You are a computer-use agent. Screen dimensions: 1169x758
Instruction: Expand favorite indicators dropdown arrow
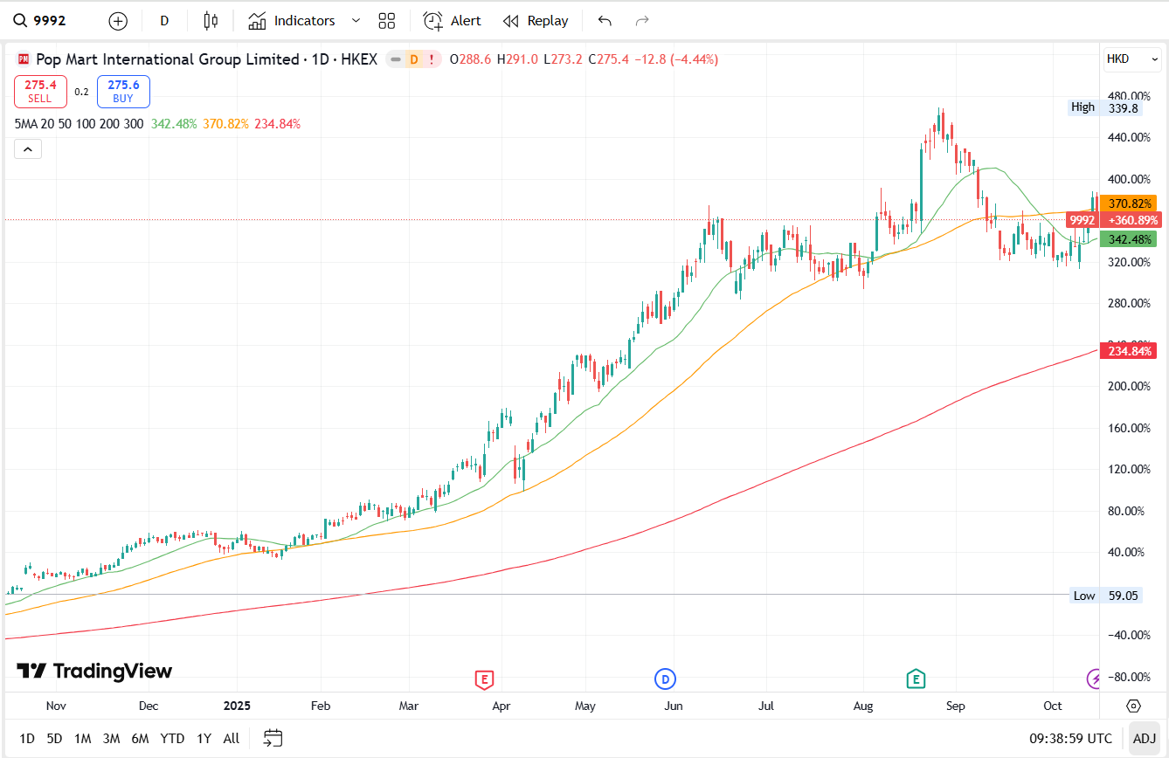tap(355, 21)
